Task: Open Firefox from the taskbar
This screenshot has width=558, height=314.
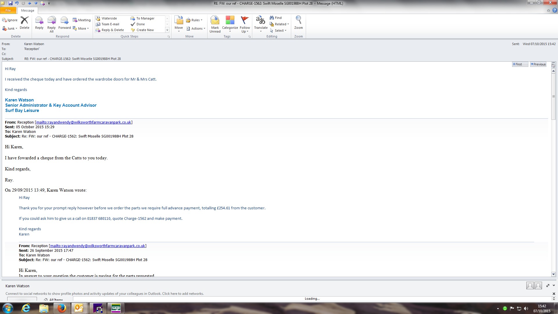Action: point(62,308)
